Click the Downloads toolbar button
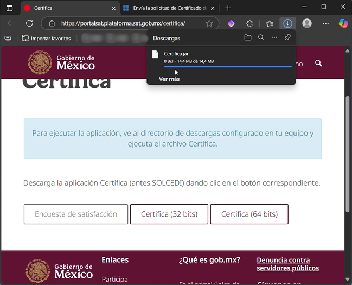 287,24
